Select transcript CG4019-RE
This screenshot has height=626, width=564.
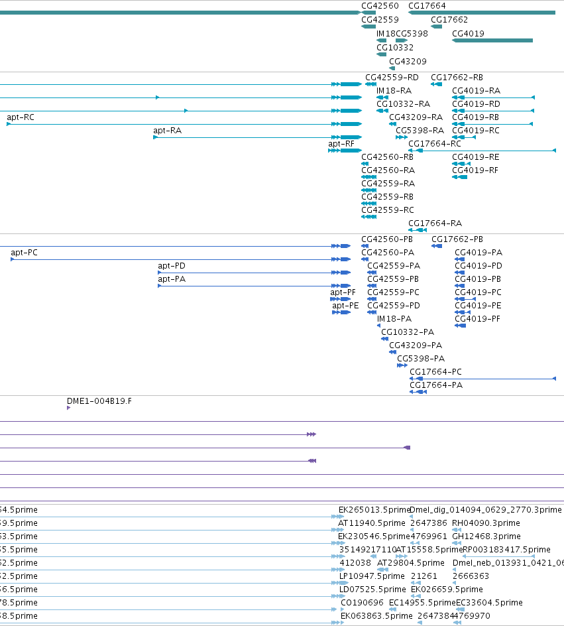pyautogui.click(x=475, y=157)
